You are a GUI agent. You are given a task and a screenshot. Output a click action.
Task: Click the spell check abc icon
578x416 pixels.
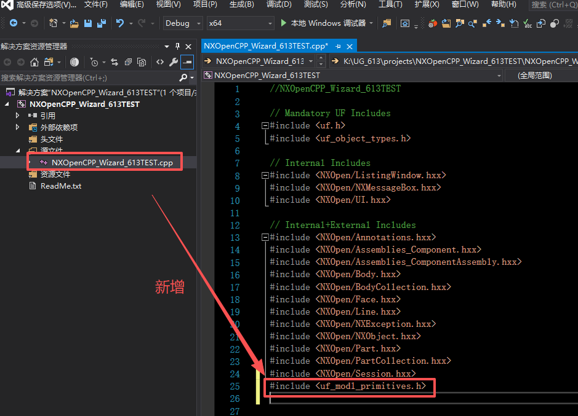[x=528, y=23]
